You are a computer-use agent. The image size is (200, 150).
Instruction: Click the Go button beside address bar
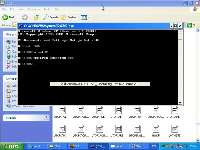pos(192,25)
